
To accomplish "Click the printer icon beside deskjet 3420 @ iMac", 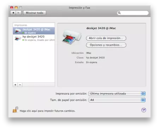I will [x=18, y=31].
